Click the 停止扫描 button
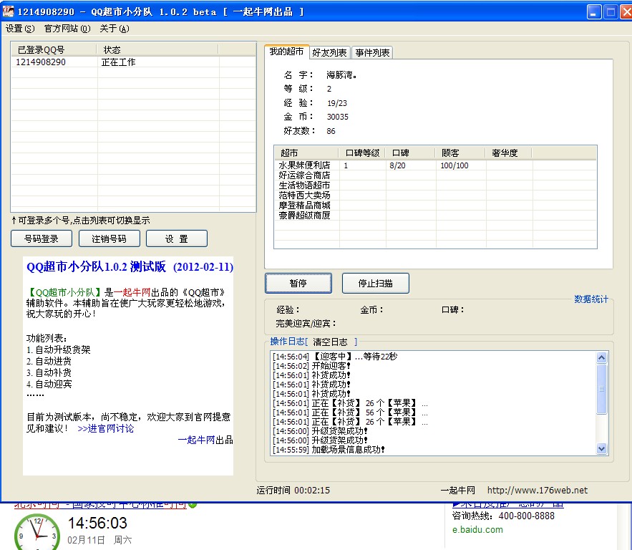 tap(375, 284)
